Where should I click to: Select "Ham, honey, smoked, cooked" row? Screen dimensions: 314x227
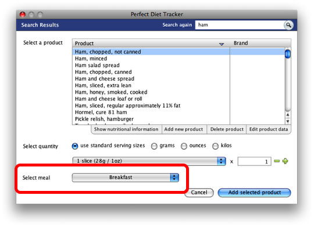tap(179, 92)
